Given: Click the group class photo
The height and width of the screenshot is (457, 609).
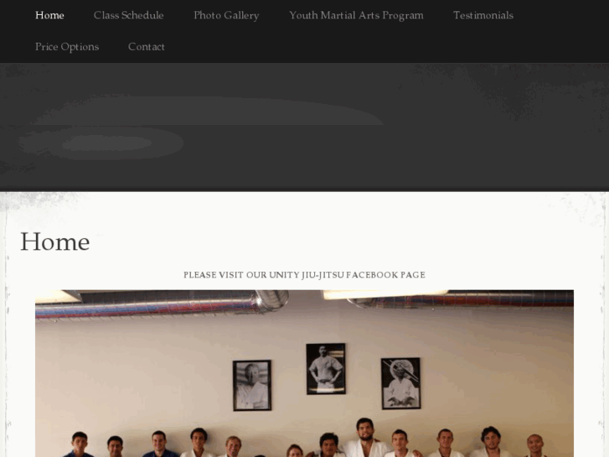Looking at the screenshot, I should pyautogui.click(x=305, y=373).
